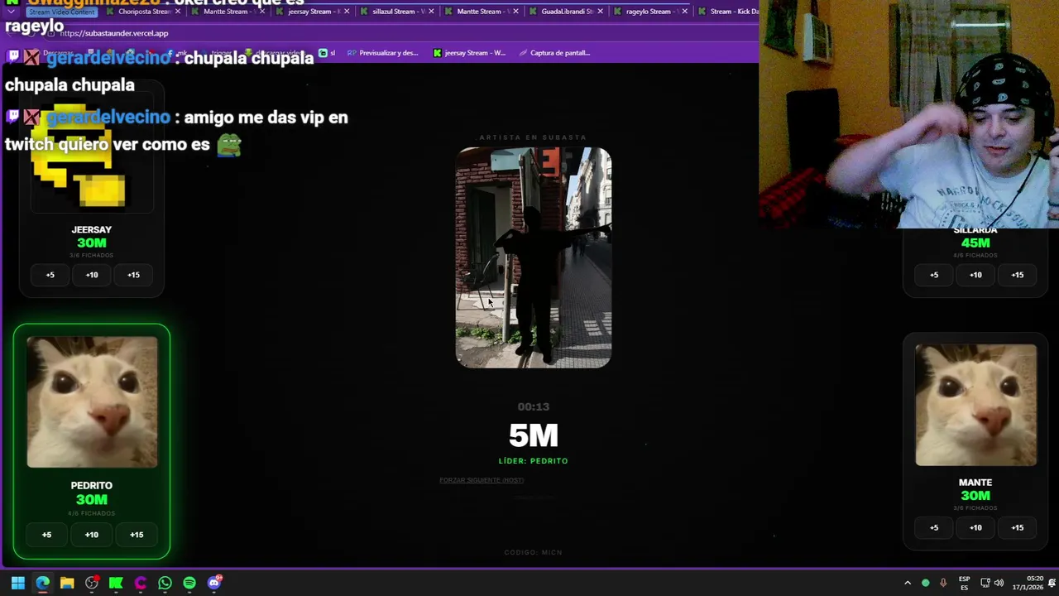The height and width of the screenshot is (596, 1059).
Task: Click JEERSAY 30M budget value
Action: [x=92, y=243]
